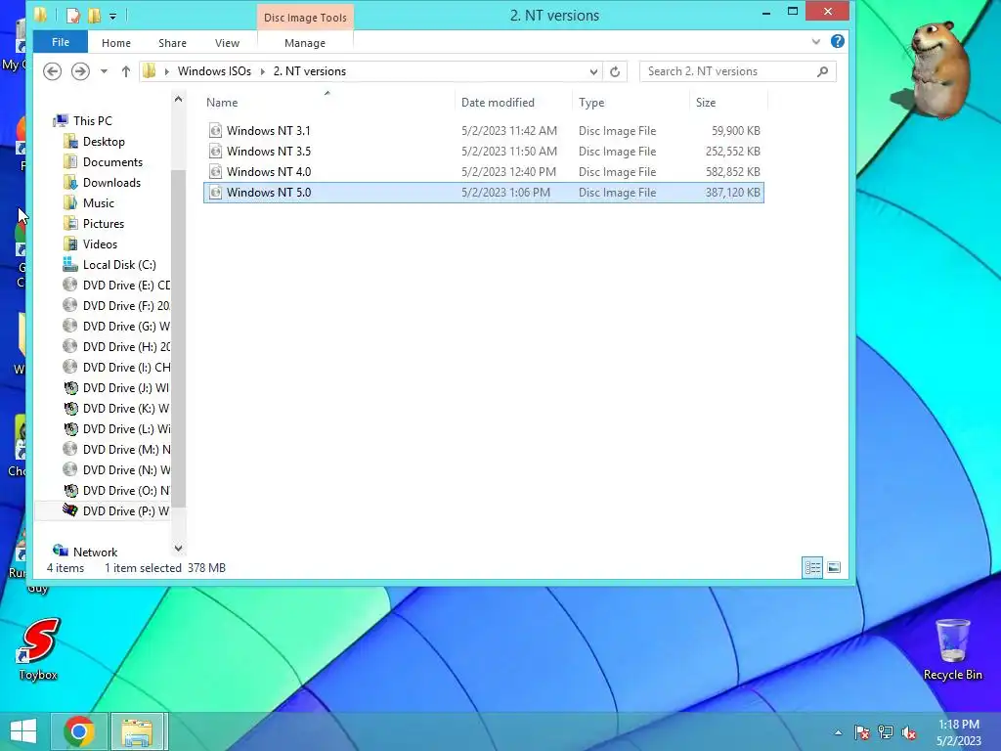This screenshot has height=751, width=1001.
Task: Expand the ribbon with the chevron arrow
Action: pos(816,41)
